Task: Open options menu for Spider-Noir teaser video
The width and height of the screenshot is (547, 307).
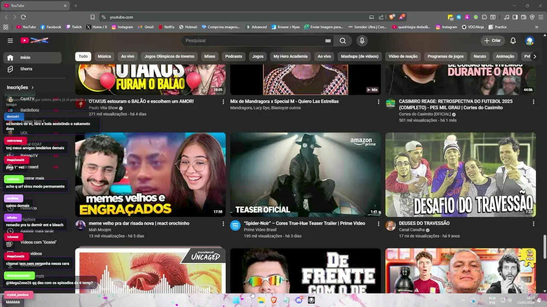Action: point(378,224)
